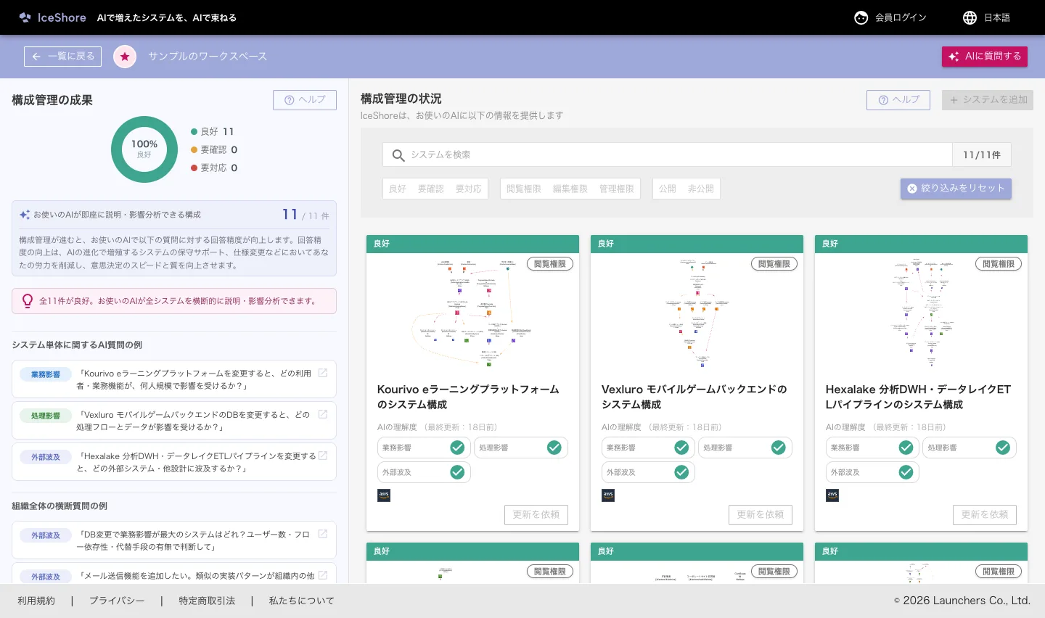Open 特定商取引法 footer link

(x=207, y=601)
